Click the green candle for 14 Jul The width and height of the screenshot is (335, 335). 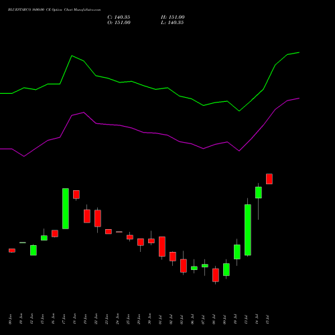(259, 192)
